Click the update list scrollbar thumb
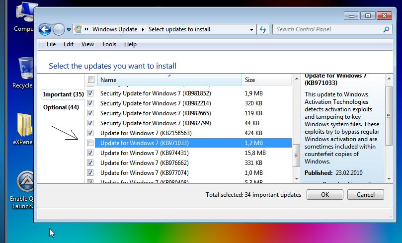Viewport: 402px width, 243px height. tap(296, 156)
